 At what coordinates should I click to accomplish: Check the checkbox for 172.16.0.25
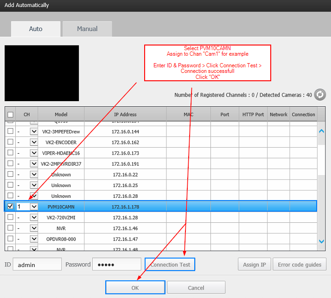[x=10, y=185]
